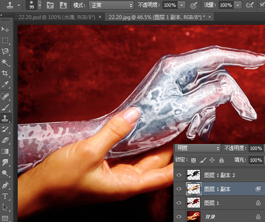The width and height of the screenshot is (265, 222).
Task: Close the 22.20.jpg tab
Action: click(210, 17)
